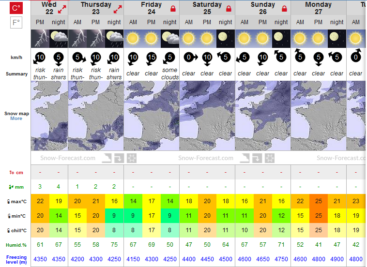Open the More link under Snow map
Screen dimensions: 367x267
[16, 119]
